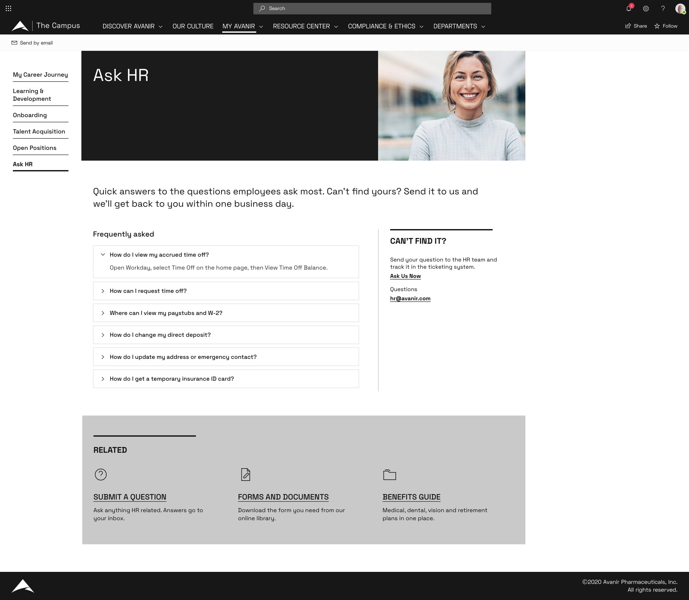The image size is (689, 600).
Task: Open the help question mark icon
Action: pos(663,9)
